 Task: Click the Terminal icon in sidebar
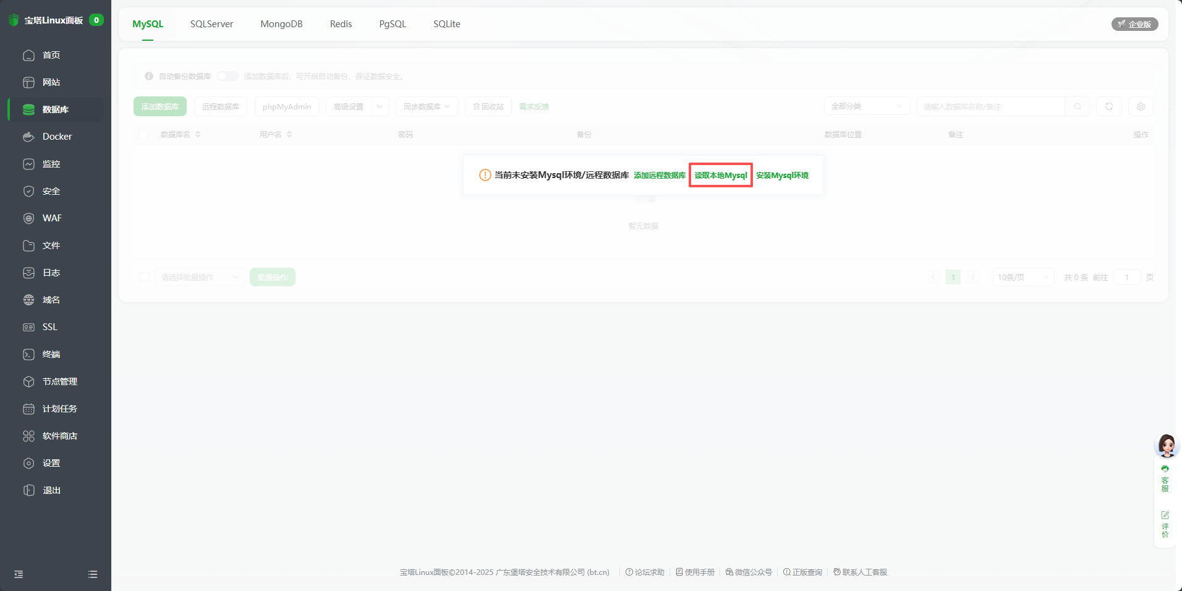pos(28,354)
